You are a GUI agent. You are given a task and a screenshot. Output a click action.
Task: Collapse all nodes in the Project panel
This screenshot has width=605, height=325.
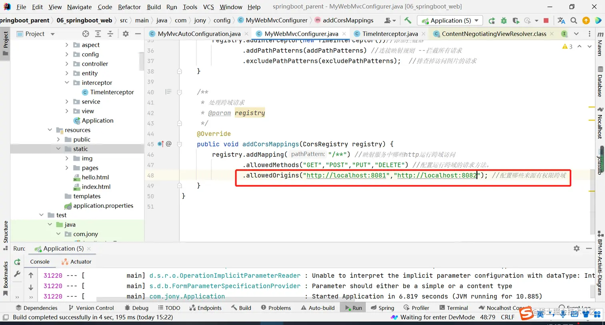coord(110,34)
